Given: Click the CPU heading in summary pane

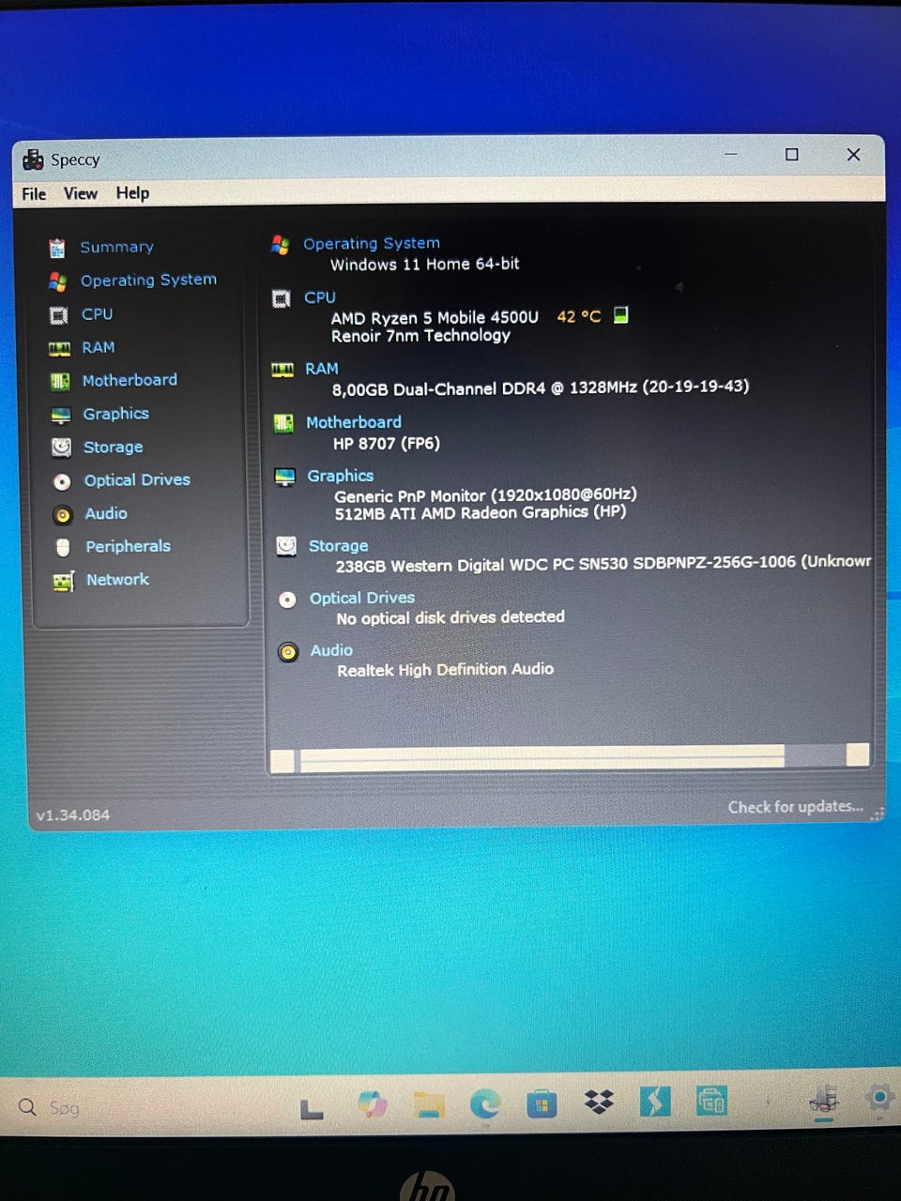Looking at the screenshot, I should 320,297.
